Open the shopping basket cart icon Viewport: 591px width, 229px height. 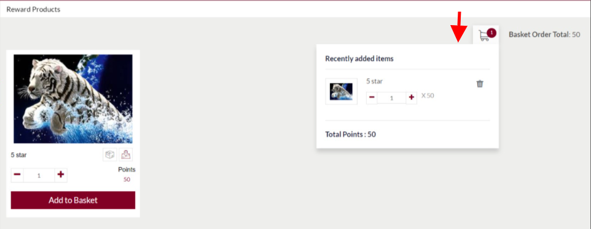tap(484, 36)
